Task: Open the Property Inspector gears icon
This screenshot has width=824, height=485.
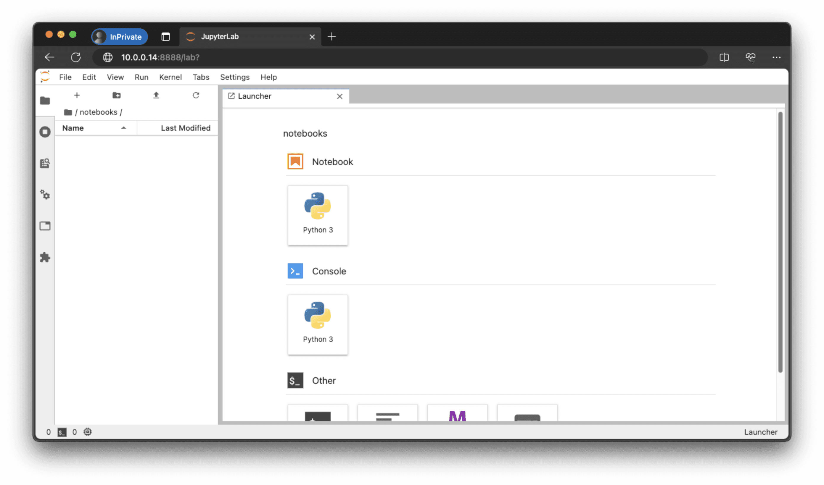Action: pos(45,195)
